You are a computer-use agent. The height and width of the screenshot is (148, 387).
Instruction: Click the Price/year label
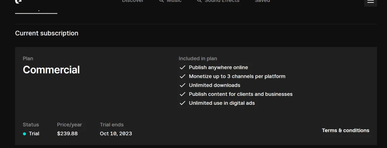pyautogui.click(x=70, y=125)
